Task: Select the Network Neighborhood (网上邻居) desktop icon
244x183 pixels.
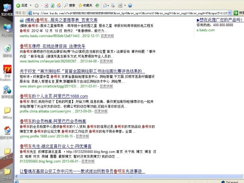Action: tap(7, 30)
